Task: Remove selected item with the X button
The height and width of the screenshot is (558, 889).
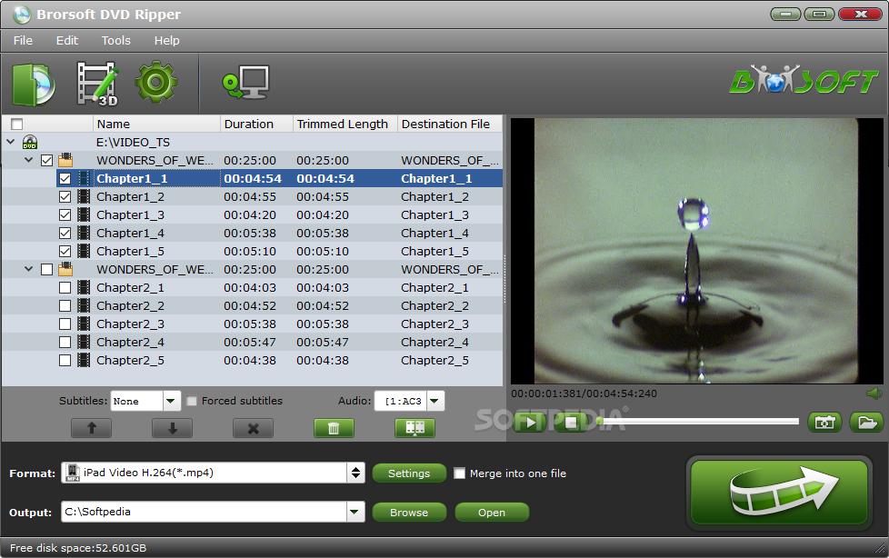Action: click(253, 428)
